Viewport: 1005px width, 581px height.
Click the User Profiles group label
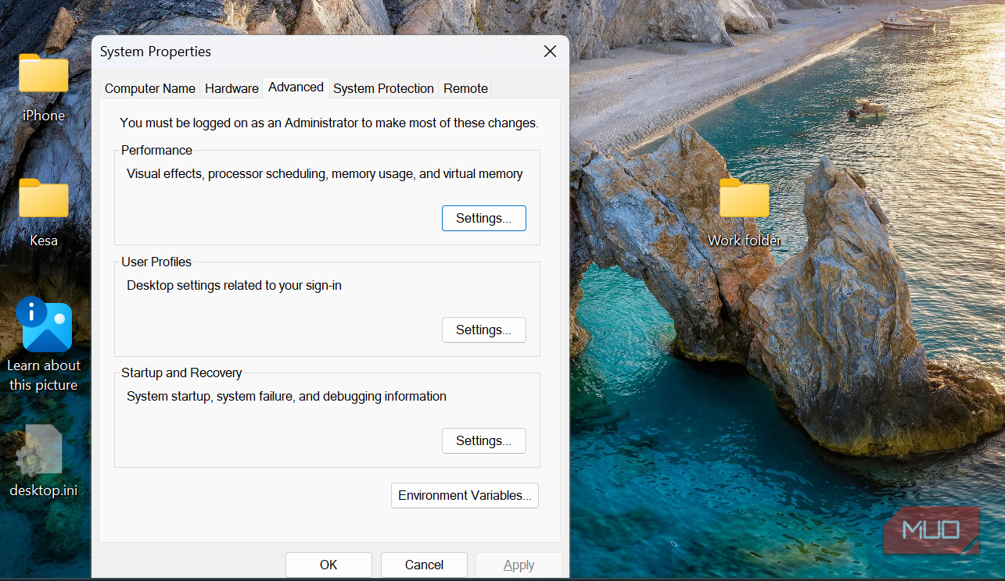click(x=156, y=262)
